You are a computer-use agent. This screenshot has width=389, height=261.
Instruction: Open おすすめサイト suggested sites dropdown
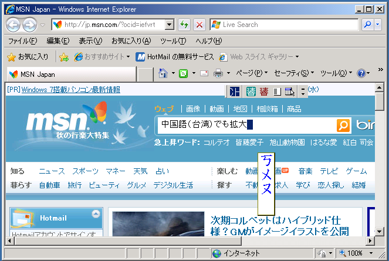(102, 57)
